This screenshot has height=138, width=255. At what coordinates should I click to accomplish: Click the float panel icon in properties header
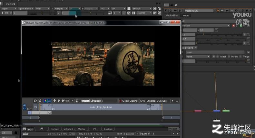click(x=247, y=11)
